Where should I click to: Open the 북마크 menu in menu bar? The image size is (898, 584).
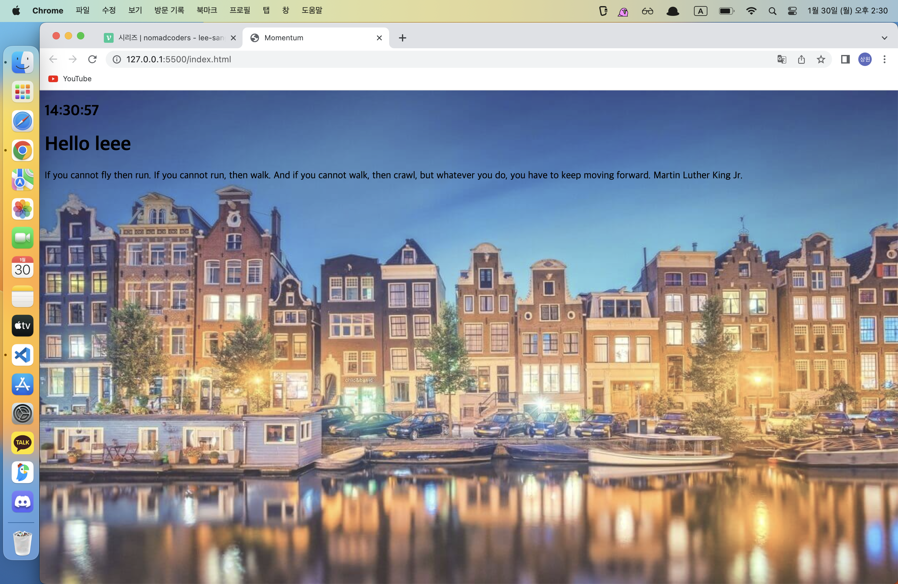[x=207, y=11]
